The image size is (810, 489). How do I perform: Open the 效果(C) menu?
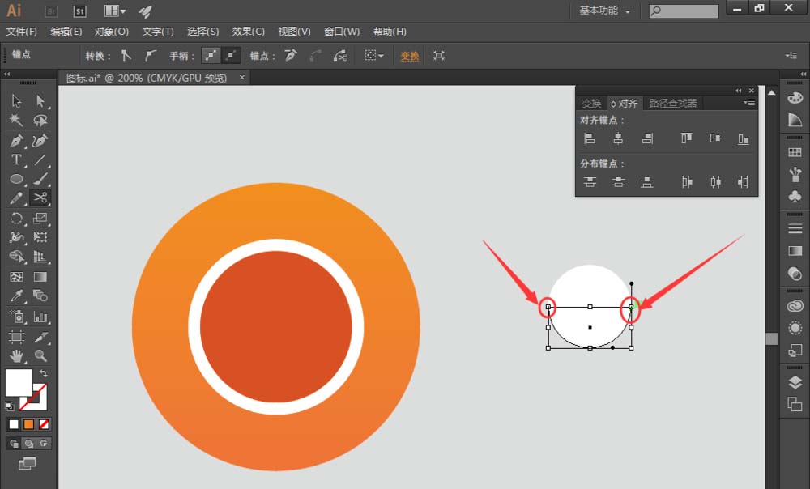click(249, 32)
